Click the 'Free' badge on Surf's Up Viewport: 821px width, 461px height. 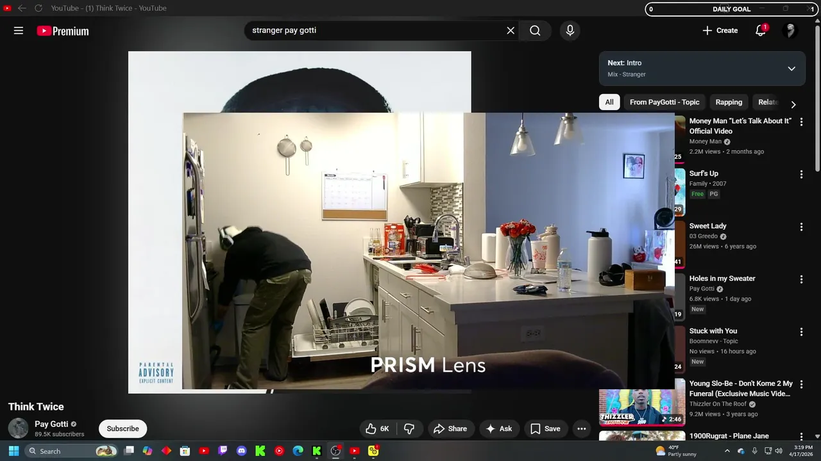(698, 194)
